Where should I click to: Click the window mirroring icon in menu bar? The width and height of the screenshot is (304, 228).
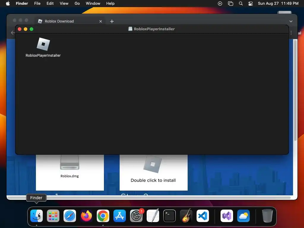[230, 4]
